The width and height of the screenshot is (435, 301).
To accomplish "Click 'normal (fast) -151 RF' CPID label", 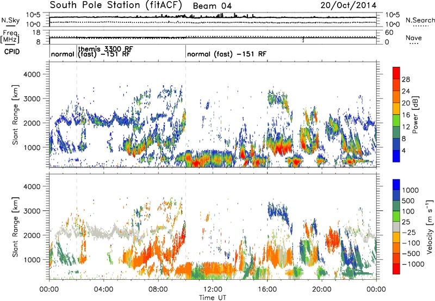I will coord(227,54).
